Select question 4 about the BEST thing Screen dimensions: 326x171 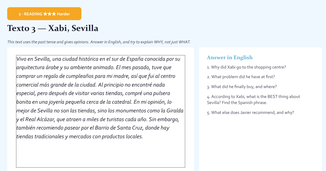pos(253,99)
